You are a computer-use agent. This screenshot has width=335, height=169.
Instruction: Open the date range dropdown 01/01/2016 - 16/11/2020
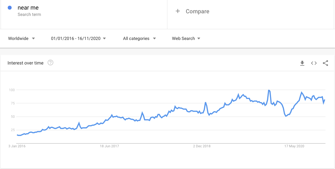click(78, 38)
